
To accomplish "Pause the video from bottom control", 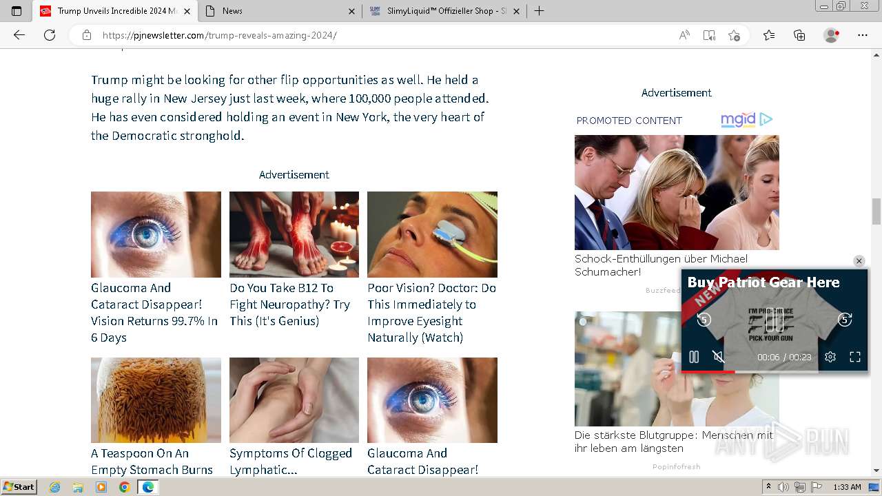I will pyautogui.click(x=694, y=357).
